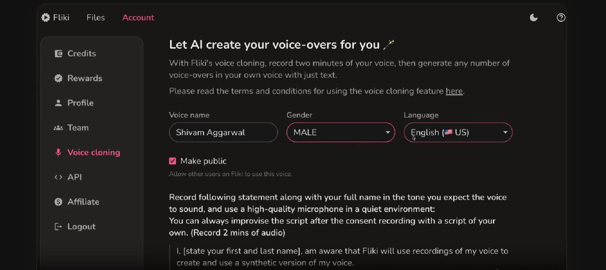Open the Account tab
The width and height of the screenshot is (606, 270).
coord(138,17)
